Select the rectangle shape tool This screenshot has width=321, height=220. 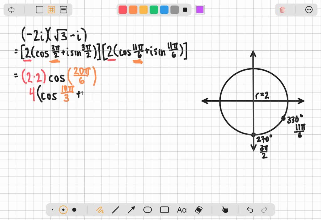(x=164, y=210)
